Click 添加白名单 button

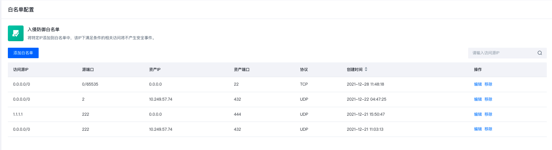(x=23, y=53)
